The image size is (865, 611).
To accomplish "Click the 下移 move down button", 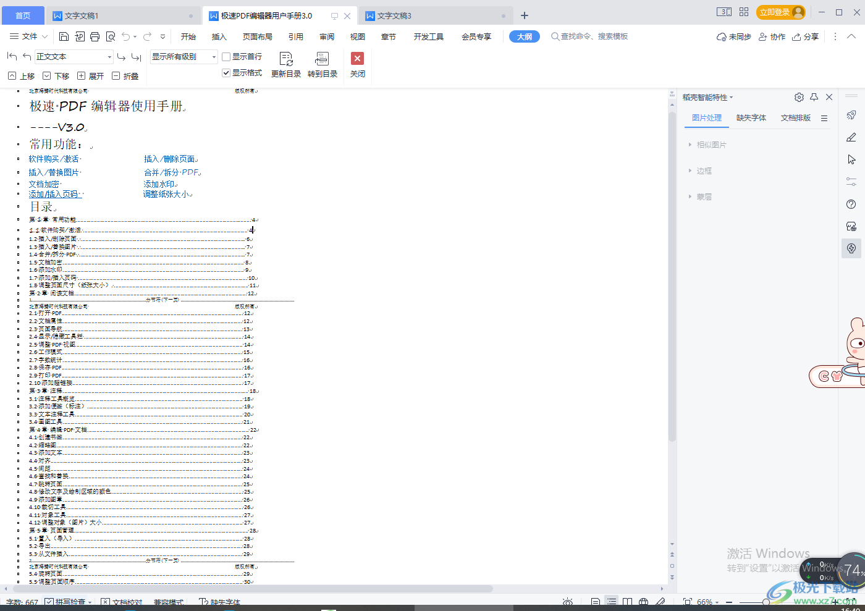I will click(x=56, y=76).
